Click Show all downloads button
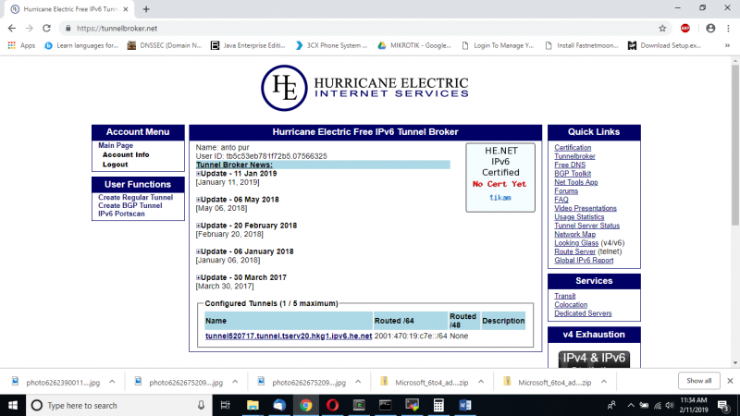The image size is (740, 416). point(699,381)
